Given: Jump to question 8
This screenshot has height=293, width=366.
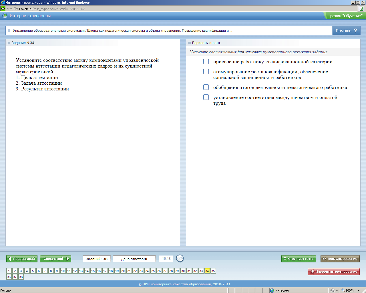Looking at the screenshot, I should click(51, 271).
